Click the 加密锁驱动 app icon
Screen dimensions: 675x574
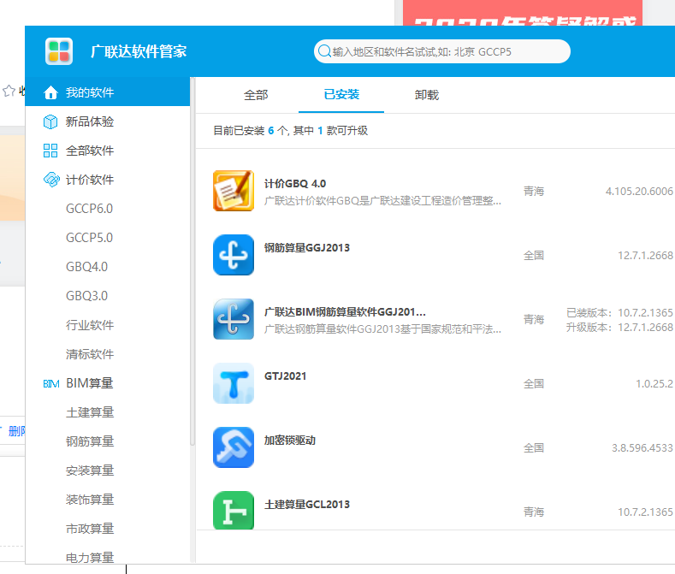[x=234, y=447]
